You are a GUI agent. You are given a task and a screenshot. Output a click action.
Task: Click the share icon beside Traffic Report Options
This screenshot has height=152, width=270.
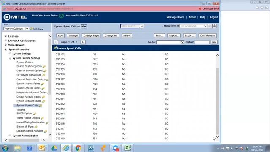(42, 118)
